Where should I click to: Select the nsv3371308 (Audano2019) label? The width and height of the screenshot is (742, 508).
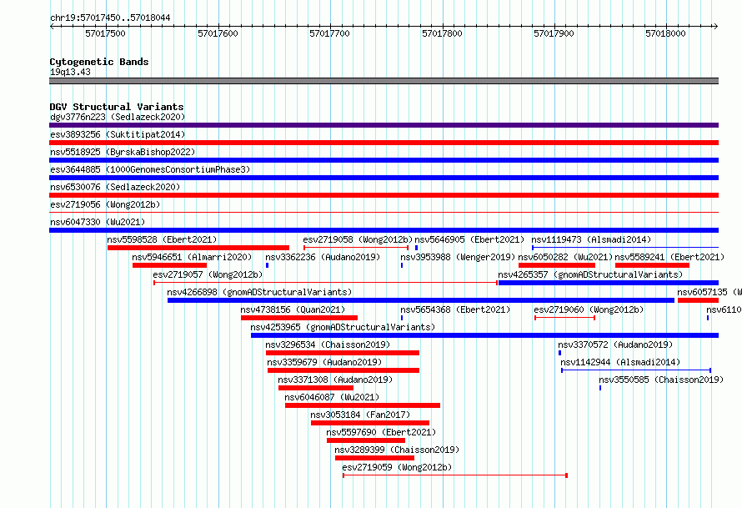[x=335, y=380]
